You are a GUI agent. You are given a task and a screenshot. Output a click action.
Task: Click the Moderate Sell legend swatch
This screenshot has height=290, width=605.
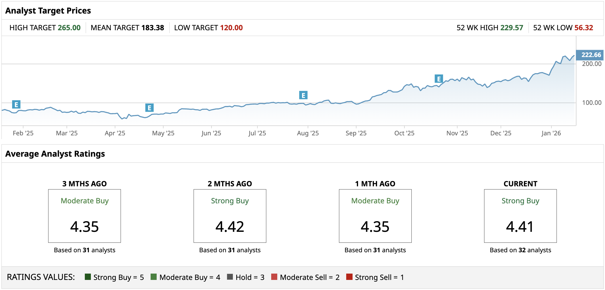pos(274,277)
